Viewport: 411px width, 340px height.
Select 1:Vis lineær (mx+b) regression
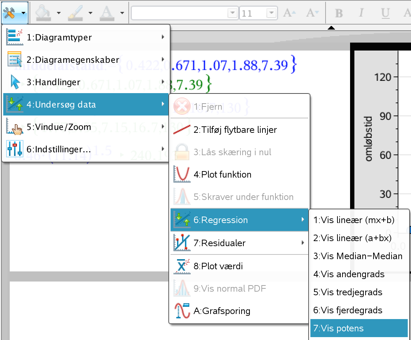359,220
